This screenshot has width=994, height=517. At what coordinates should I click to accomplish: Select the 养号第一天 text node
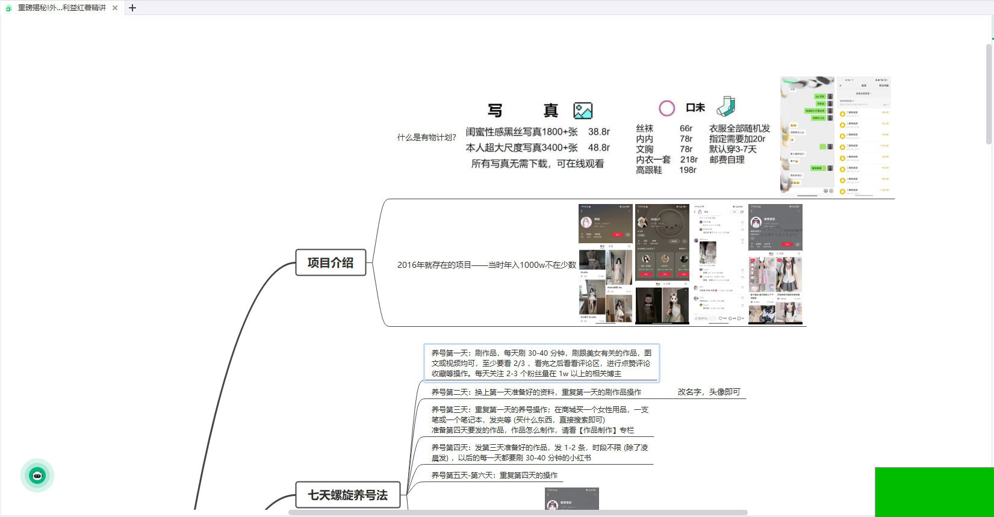coord(541,363)
